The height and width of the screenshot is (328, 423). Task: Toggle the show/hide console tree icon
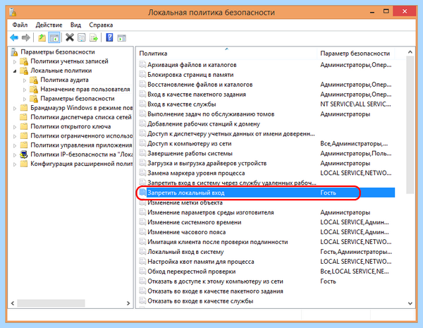[x=54, y=38]
